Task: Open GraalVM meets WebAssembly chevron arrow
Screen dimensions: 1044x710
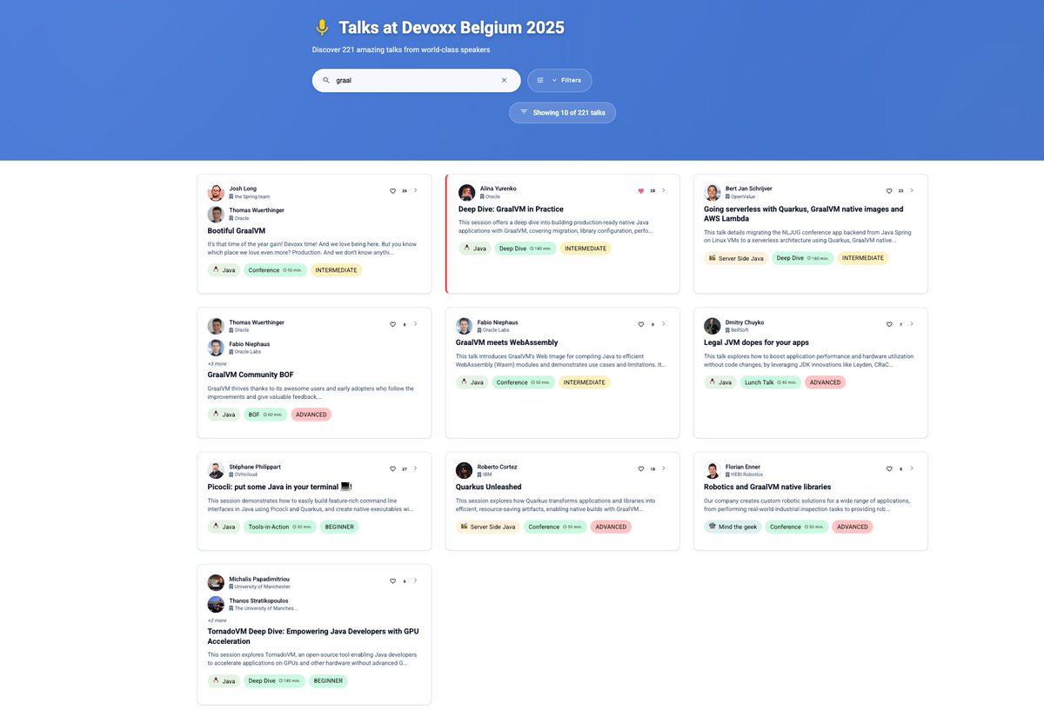Action: [664, 324]
